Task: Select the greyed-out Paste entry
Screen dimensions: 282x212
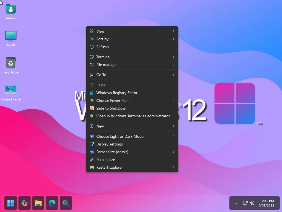Action: coord(132,85)
